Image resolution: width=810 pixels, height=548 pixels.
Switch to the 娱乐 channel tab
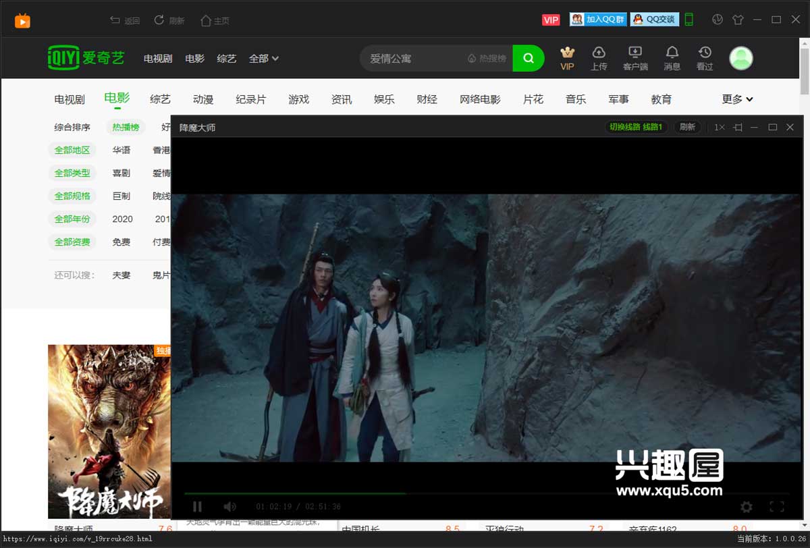(384, 100)
